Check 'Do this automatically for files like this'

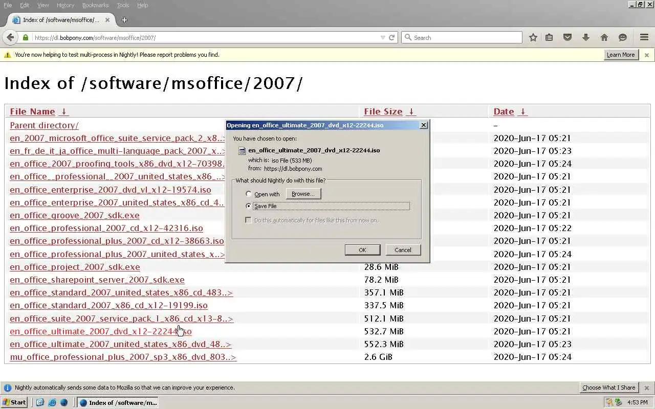click(x=249, y=220)
